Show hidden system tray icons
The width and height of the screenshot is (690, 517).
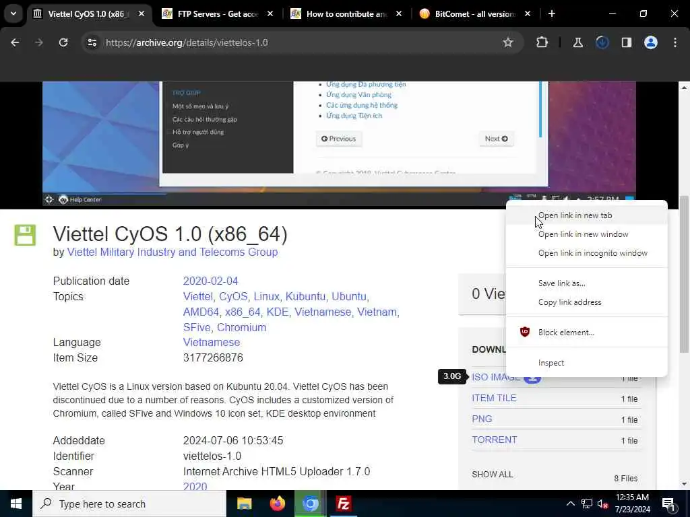click(570, 504)
